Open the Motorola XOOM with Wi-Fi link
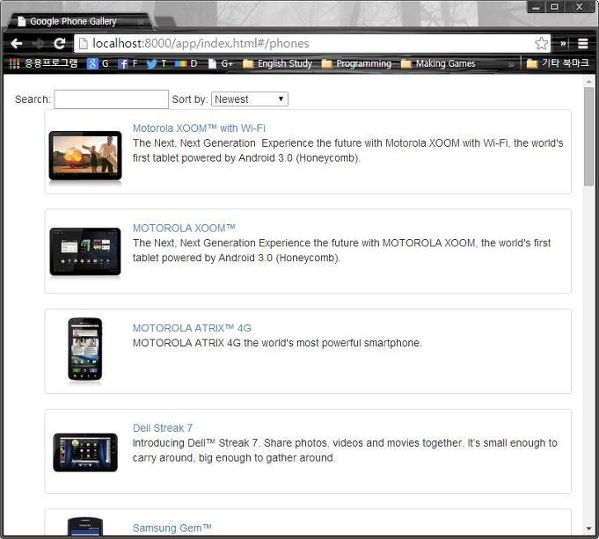 [x=199, y=128]
